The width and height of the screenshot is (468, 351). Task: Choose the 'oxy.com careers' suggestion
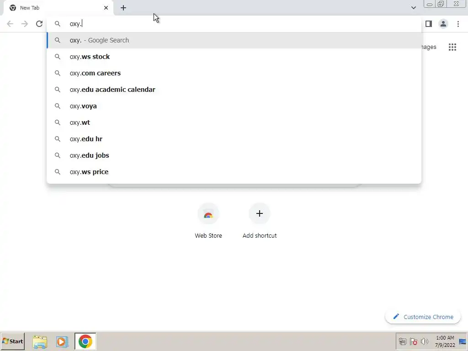(234, 73)
